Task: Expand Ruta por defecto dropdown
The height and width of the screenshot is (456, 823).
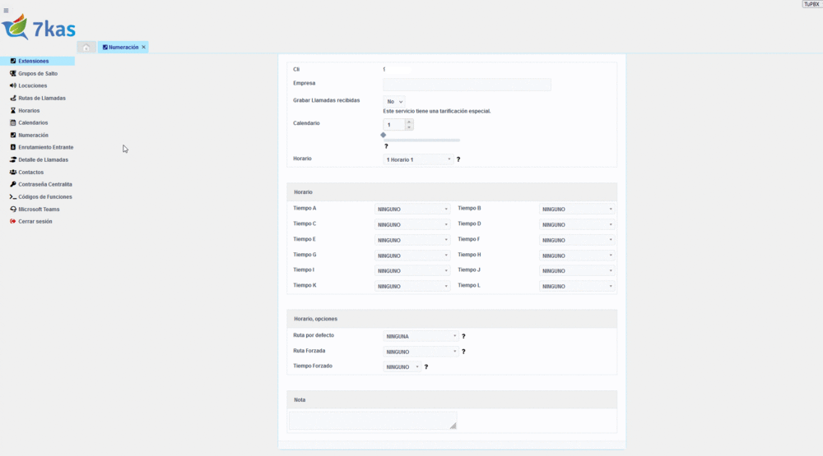Action: pyautogui.click(x=421, y=336)
